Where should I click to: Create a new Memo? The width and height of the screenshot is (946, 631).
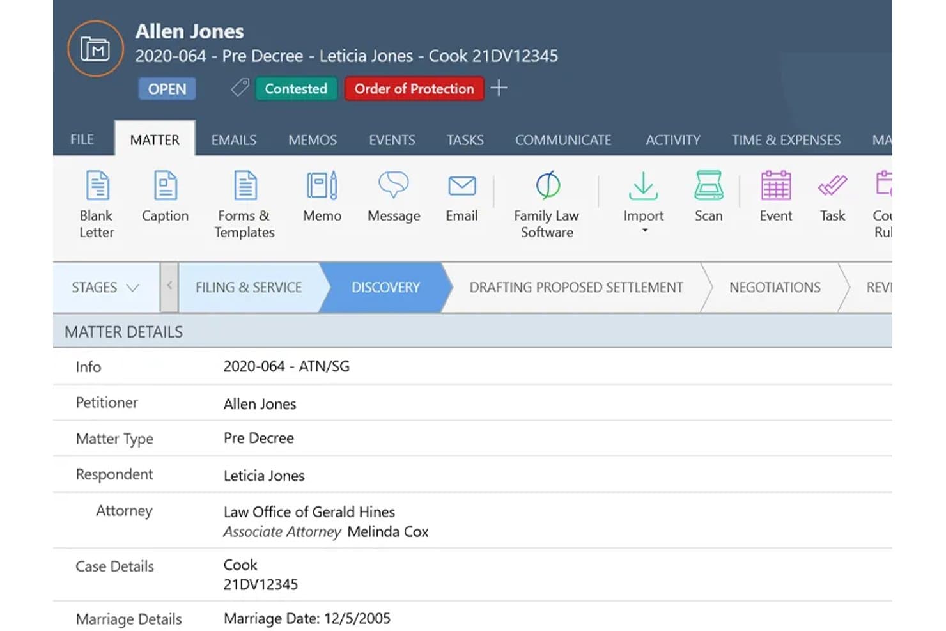coord(322,196)
